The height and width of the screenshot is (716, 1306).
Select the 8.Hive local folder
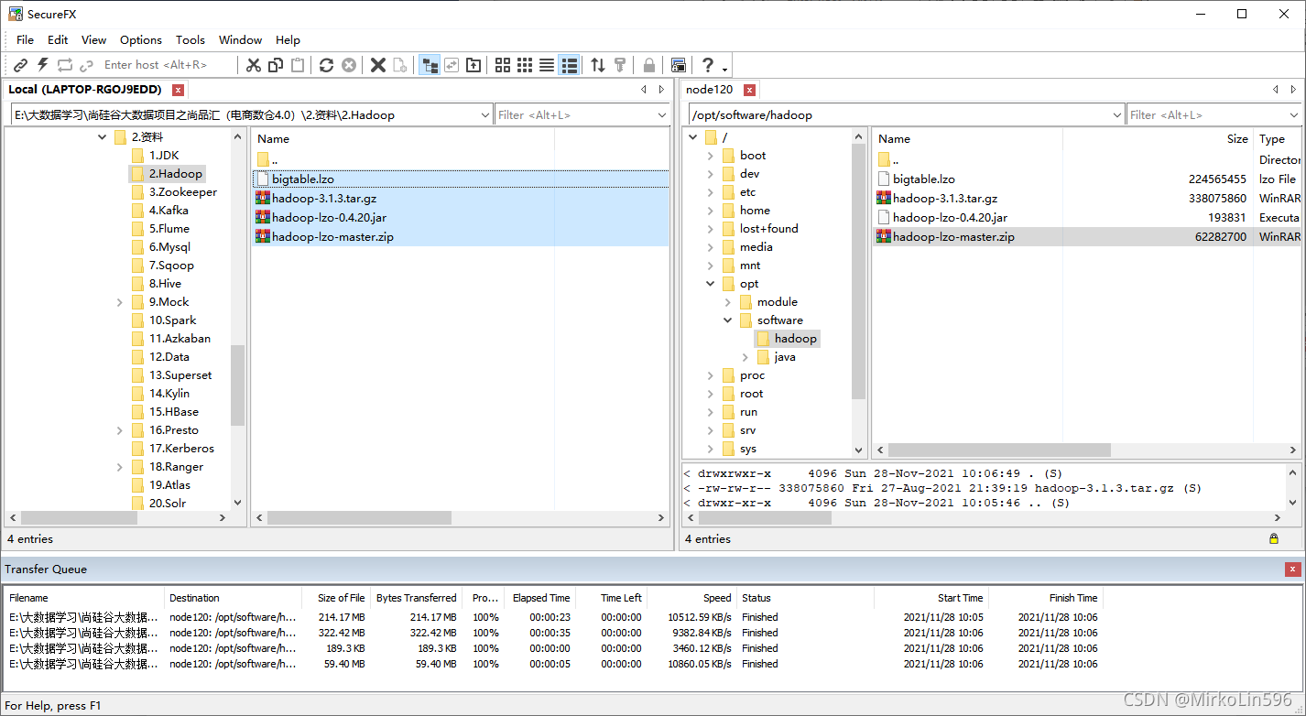click(165, 284)
